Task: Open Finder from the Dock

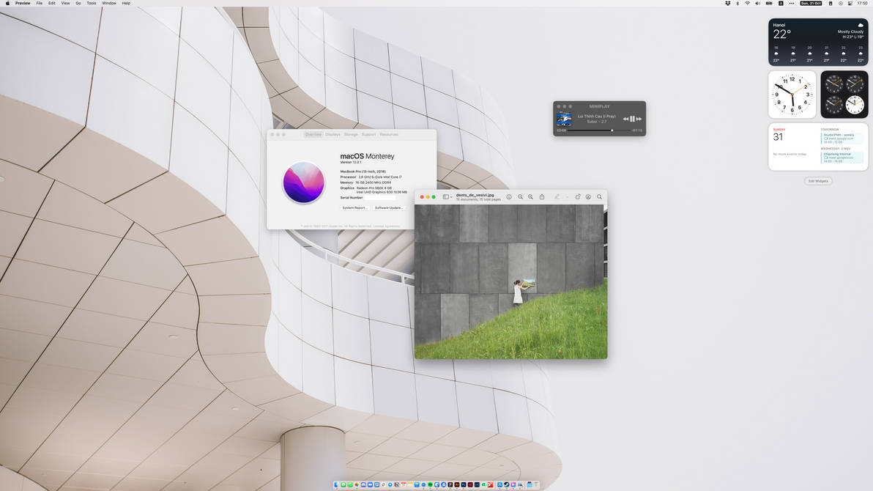Action: pos(336,485)
